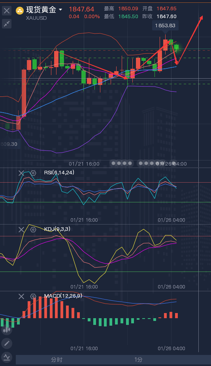Screen dimensions: 211x366
Task: Expand the 现货黄金 instrument dropdown arrow
Action: pyautogui.click(x=60, y=10)
